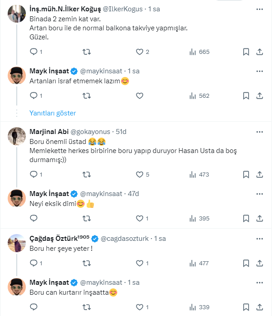This screenshot has height=316, width=274.
Task: Click 'Yanıtları göster' to show replies
Action: coord(53,113)
